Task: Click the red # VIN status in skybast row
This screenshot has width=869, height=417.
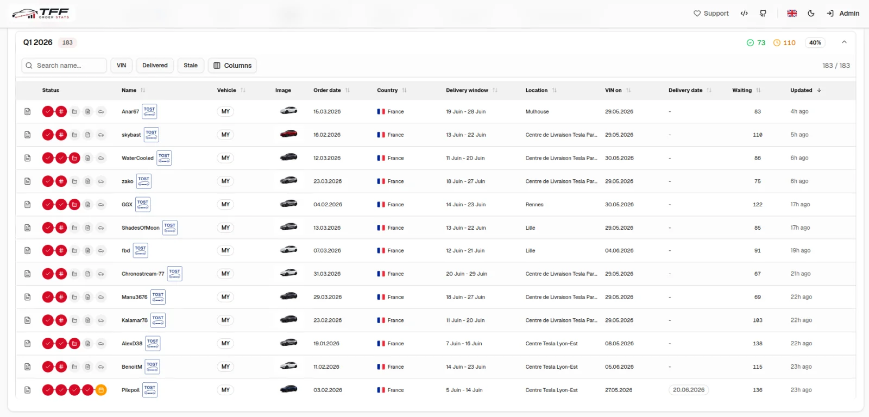Action: (x=61, y=135)
